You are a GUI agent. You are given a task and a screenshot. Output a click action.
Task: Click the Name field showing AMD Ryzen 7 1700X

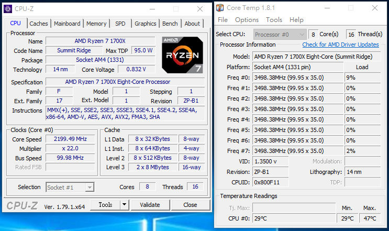pos(100,41)
